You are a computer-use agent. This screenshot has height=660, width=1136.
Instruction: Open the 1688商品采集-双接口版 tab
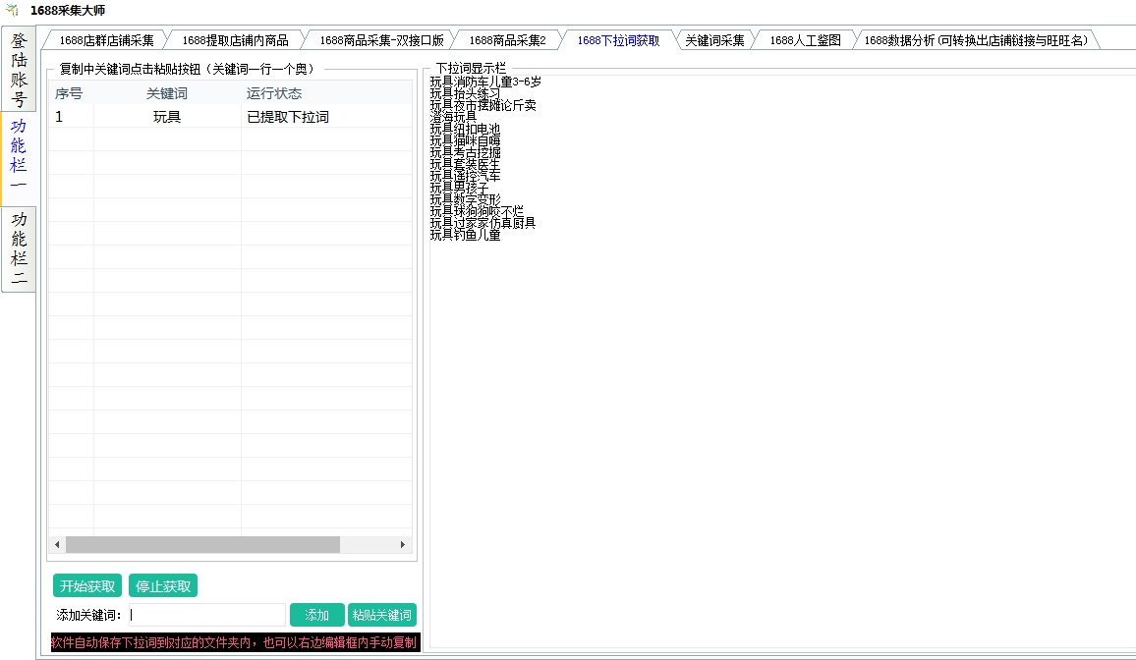click(x=381, y=40)
